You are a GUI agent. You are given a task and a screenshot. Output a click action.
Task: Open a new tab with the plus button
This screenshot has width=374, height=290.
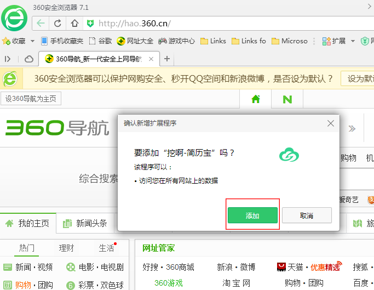click(167, 59)
